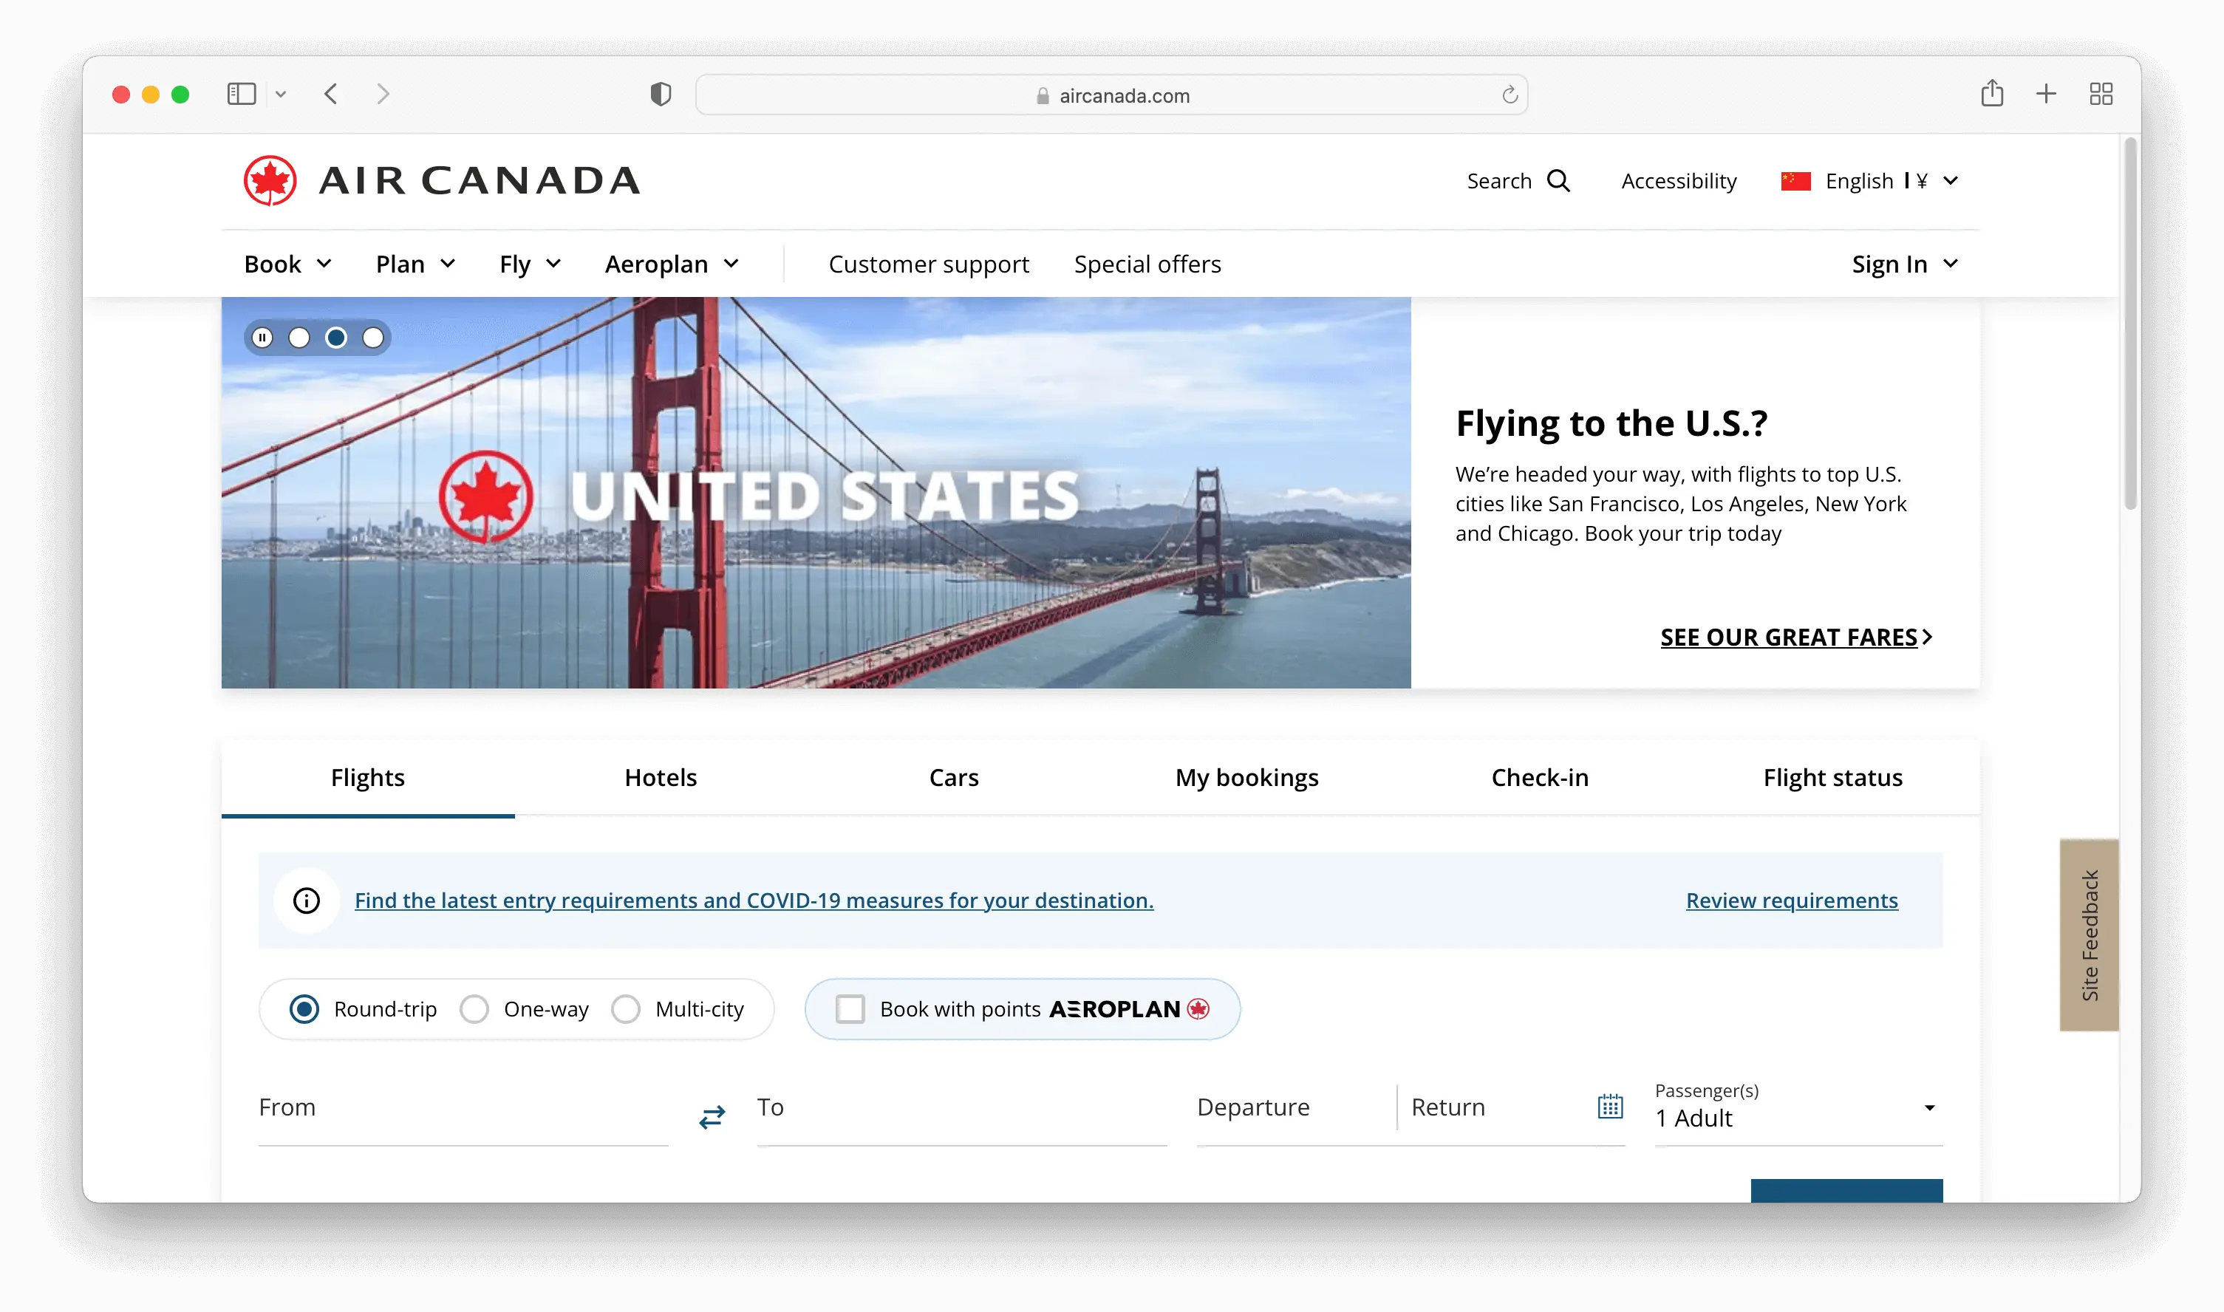
Task: Switch to the Hotels tab
Action: tap(661, 778)
